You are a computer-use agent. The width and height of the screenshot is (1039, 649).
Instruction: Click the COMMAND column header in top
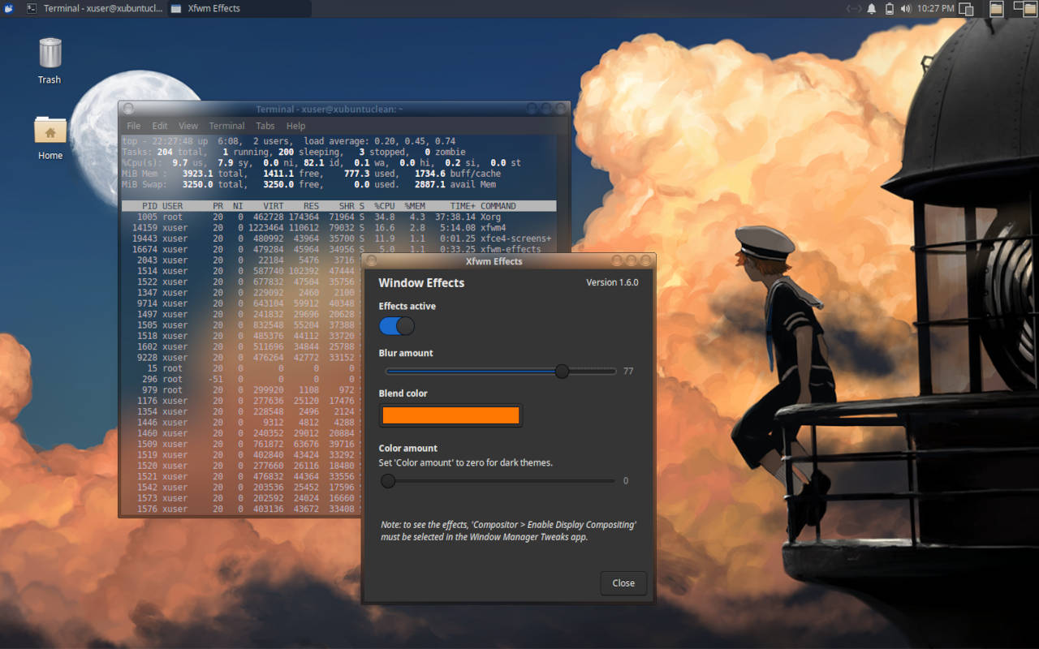tap(498, 206)
